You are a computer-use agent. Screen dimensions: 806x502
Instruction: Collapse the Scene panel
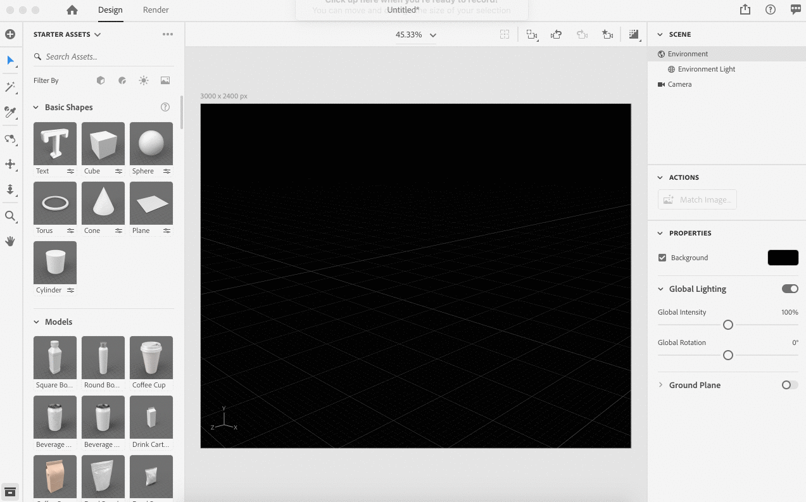[660, 34]
